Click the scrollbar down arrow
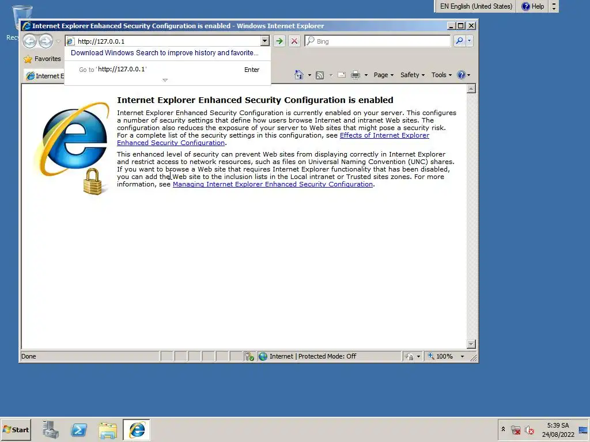The width and height of the screenshot is (590, 442). pyautogui.click(x=471, y=344)
